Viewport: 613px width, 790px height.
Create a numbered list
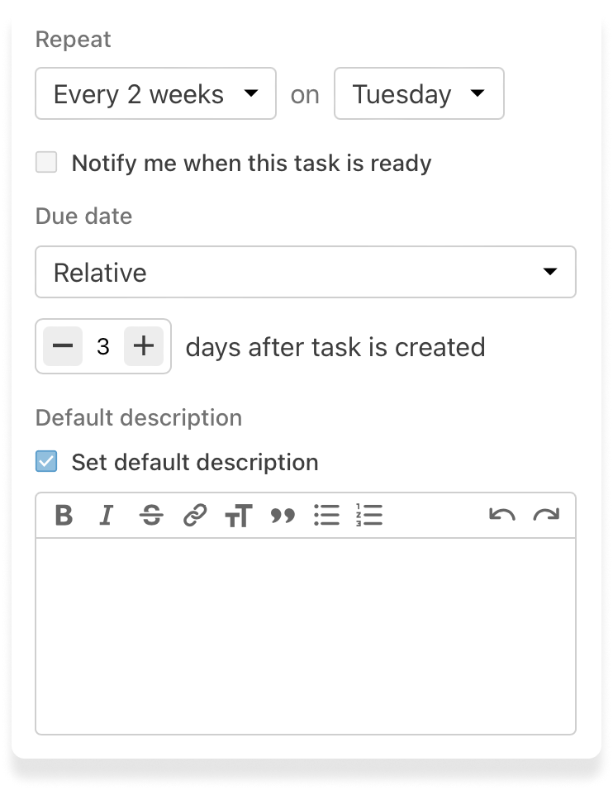pyautogui.click(x=369, y=516)
